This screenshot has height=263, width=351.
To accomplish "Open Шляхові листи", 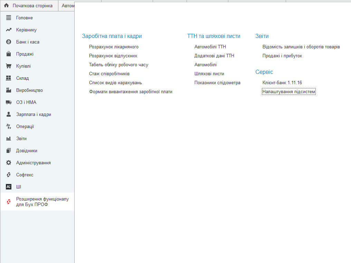I will (209, 74).
